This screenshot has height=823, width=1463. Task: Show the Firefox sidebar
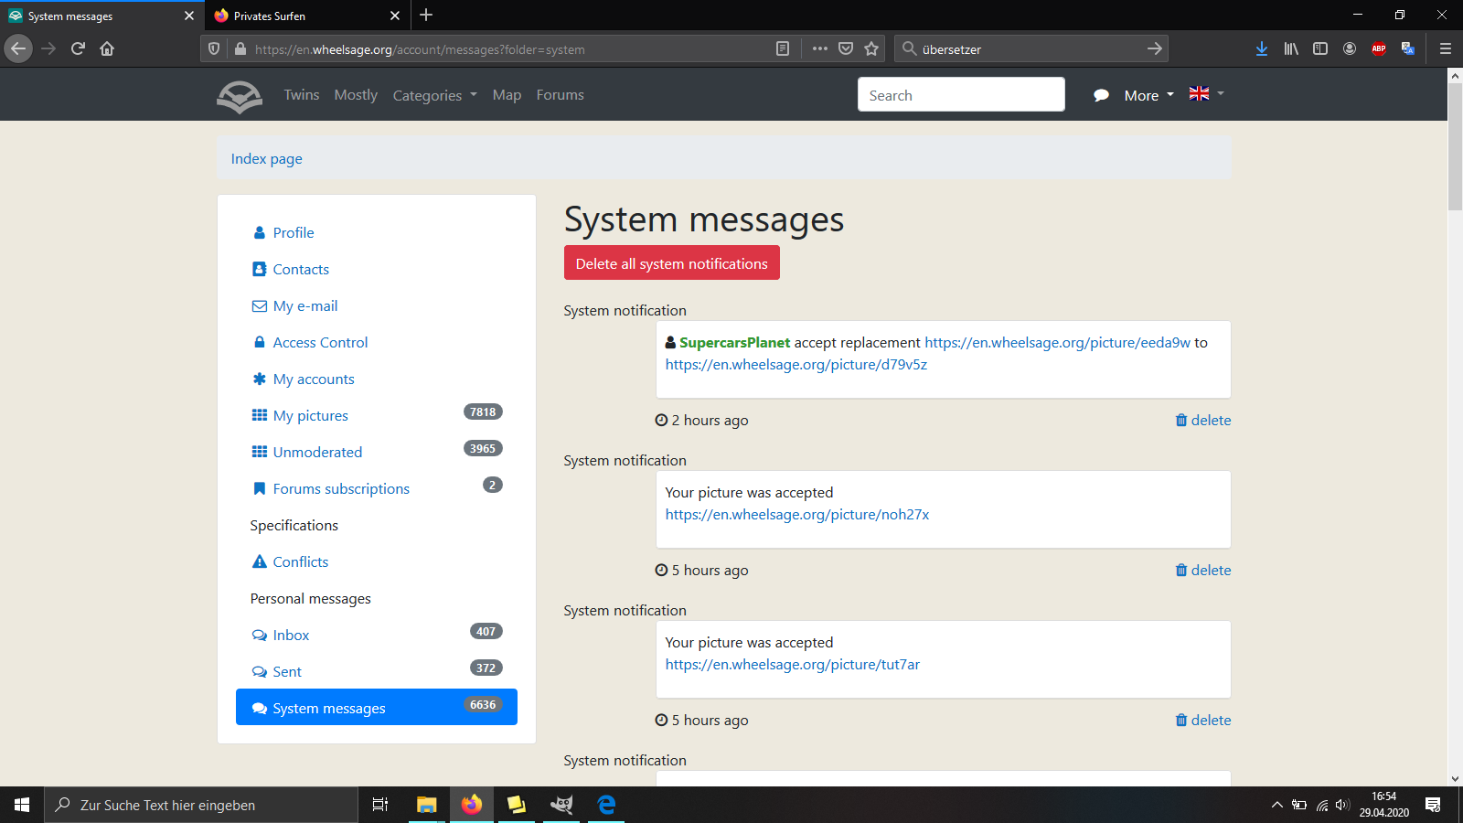pos(1320,48)
